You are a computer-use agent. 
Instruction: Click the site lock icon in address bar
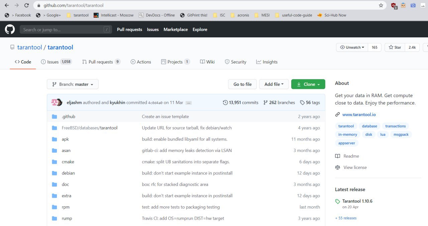click(39, 5)
